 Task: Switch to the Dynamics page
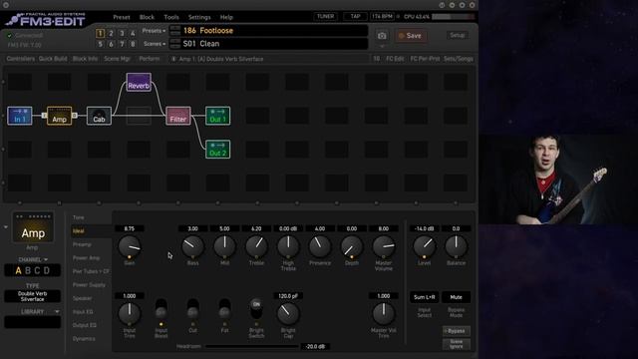(x=84, y=339)
